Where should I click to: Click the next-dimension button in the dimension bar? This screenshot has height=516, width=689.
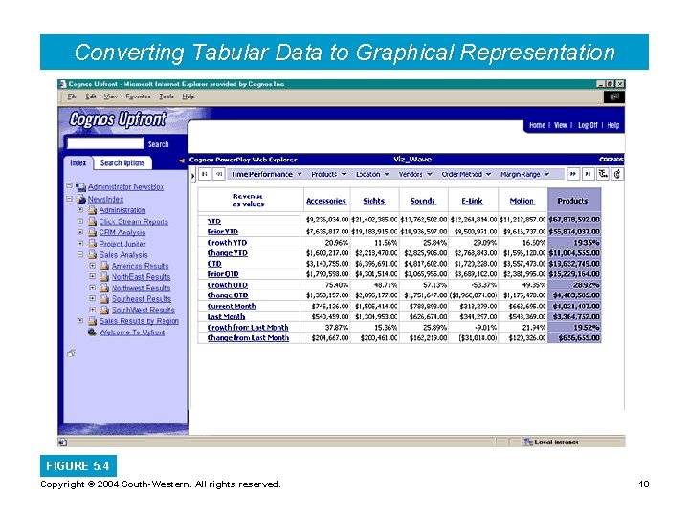pos(572,174)
